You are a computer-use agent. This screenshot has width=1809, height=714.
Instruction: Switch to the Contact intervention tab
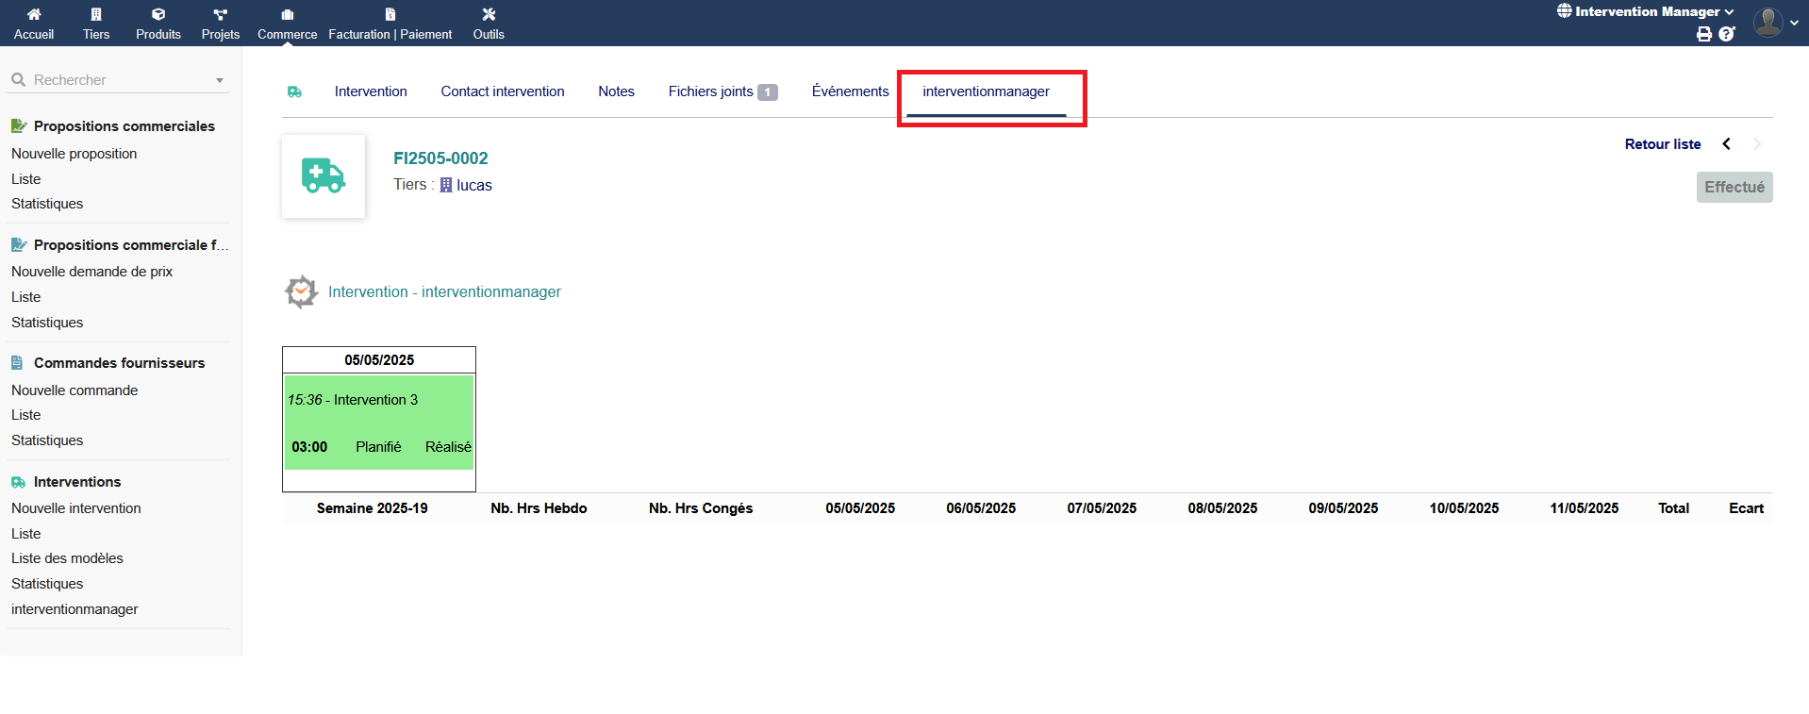coord(502,91)
